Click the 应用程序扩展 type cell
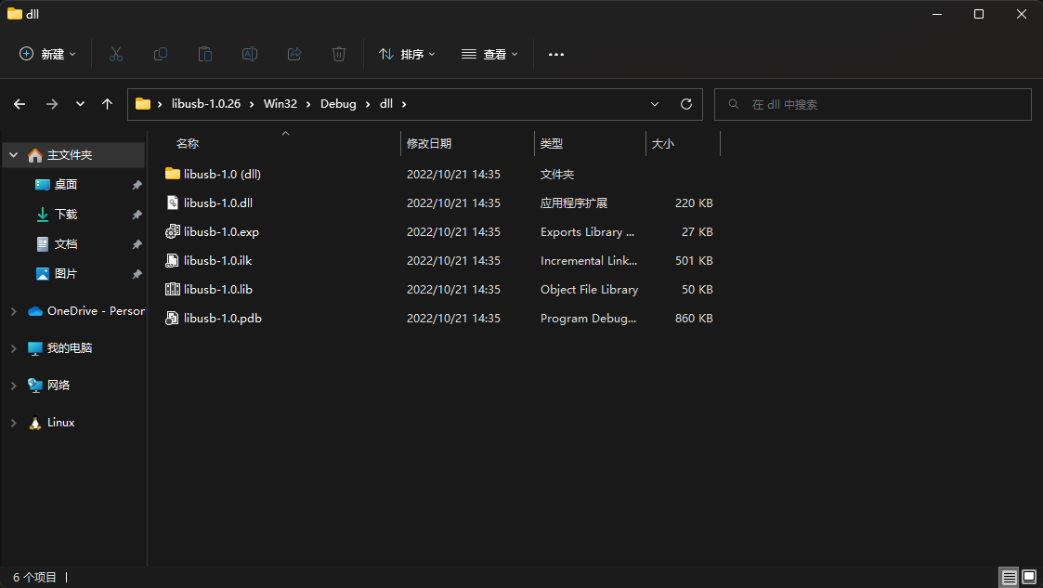The height and width of the screenshot is (588, 1043). click(x=574, y=203)
